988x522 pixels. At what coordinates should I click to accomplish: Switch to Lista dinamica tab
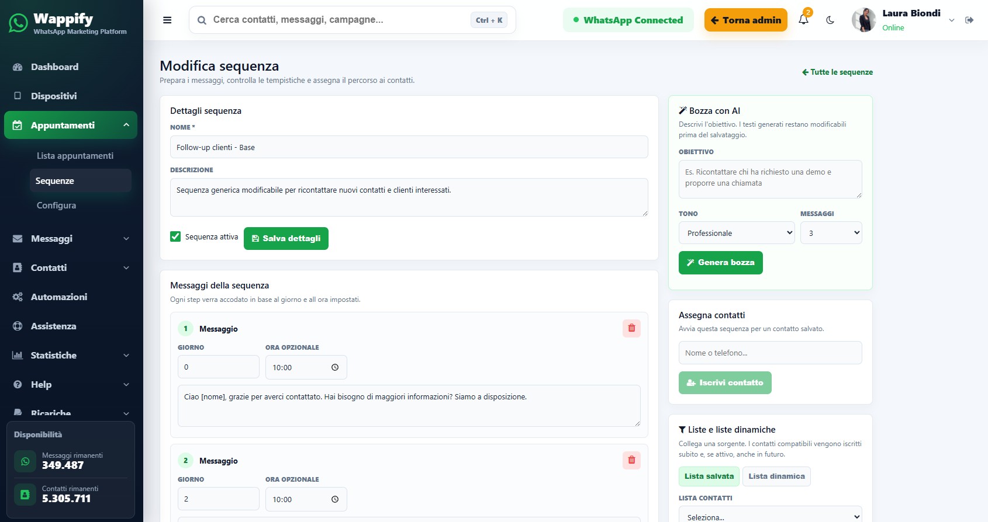pyautogui.click(x=776, y=476)
